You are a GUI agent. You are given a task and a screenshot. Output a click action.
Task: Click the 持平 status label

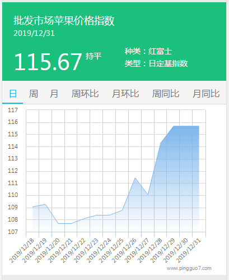point(94,56)
